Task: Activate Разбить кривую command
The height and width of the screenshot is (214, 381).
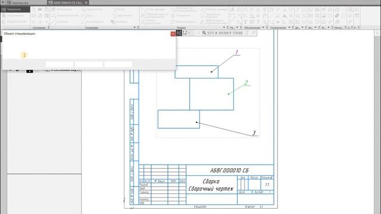Action: 214,10
